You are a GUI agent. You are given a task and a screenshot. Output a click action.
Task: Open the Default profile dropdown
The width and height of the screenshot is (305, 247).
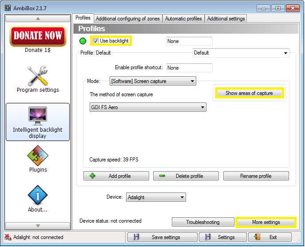[x=241, y=53]
